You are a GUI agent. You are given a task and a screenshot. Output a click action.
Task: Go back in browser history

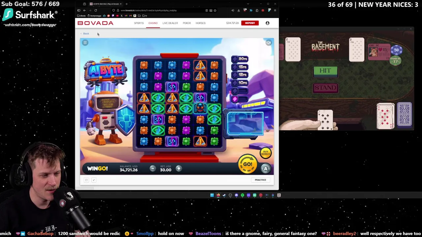[x=84, y=10]
